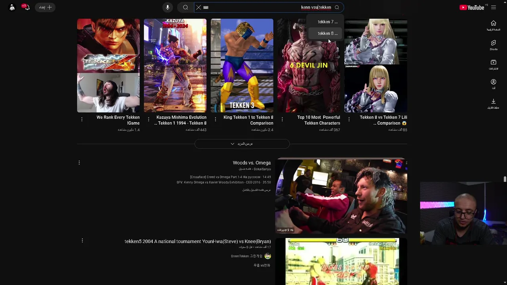Image resolution: width=507 pixels, height=285 pixels.
Task: Open options menu for King Tekken 1 to Tekken 8
Action: 215,119
